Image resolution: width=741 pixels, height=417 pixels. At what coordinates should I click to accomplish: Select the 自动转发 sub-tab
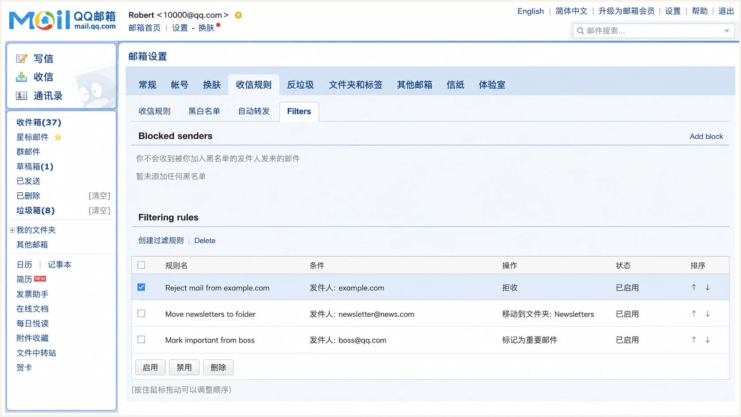(x=254, y=111)
